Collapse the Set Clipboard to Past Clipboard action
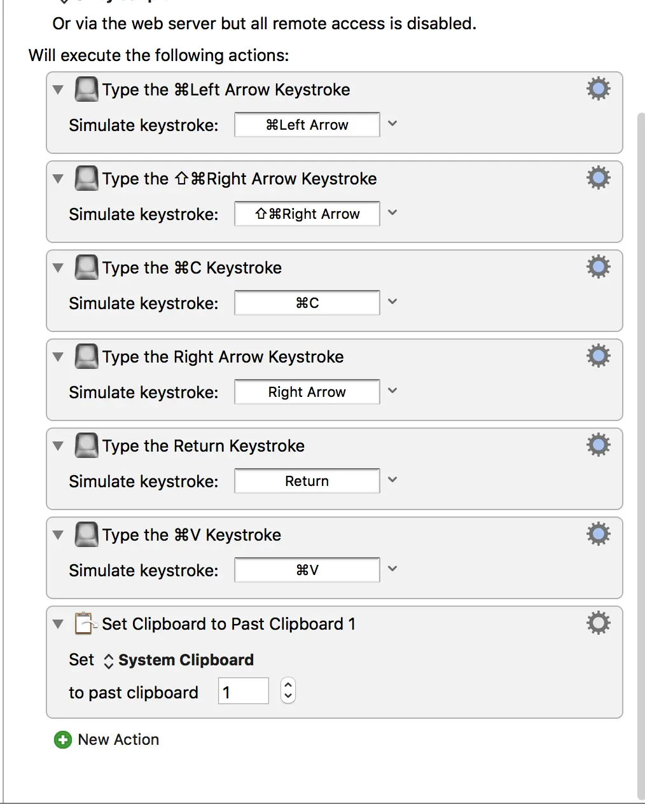645x804 pixels. click(59, 624)
